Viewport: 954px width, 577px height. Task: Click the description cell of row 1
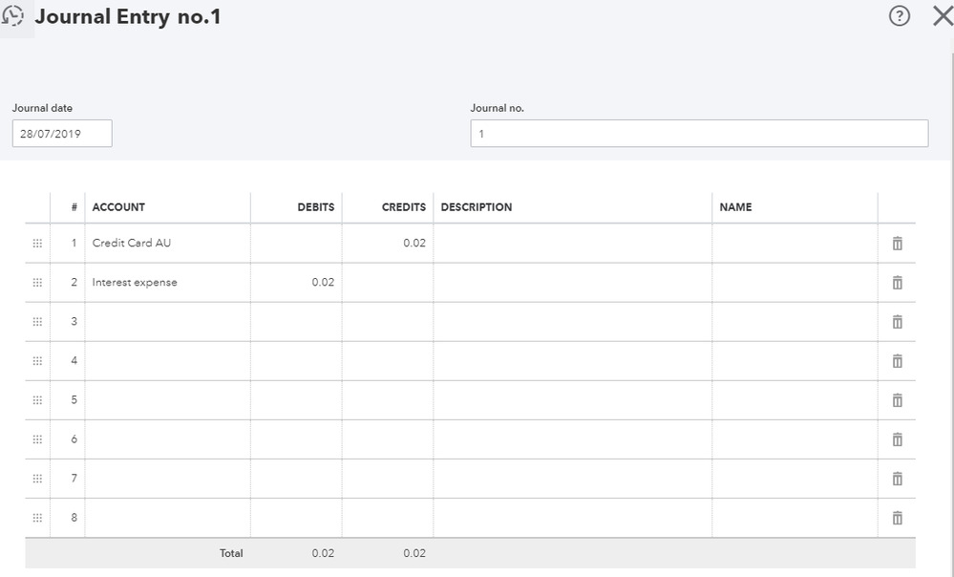coord(572,244)
